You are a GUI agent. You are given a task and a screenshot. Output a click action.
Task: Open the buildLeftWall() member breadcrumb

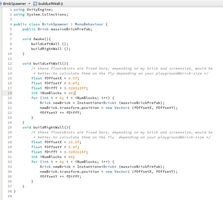coord(51,4)
